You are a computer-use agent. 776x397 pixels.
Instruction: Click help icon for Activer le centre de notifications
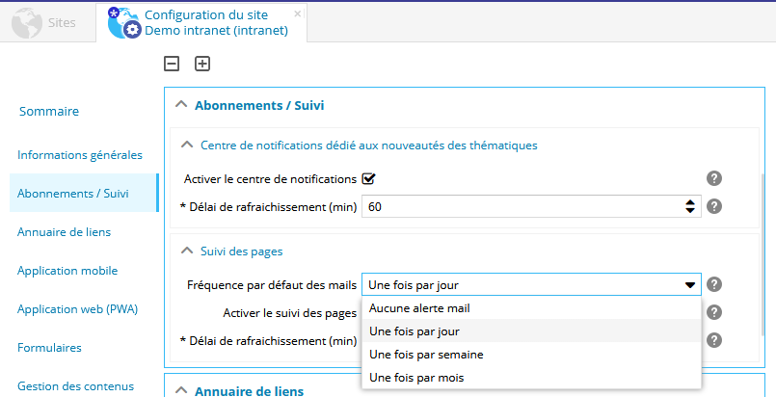click(714, 178)
